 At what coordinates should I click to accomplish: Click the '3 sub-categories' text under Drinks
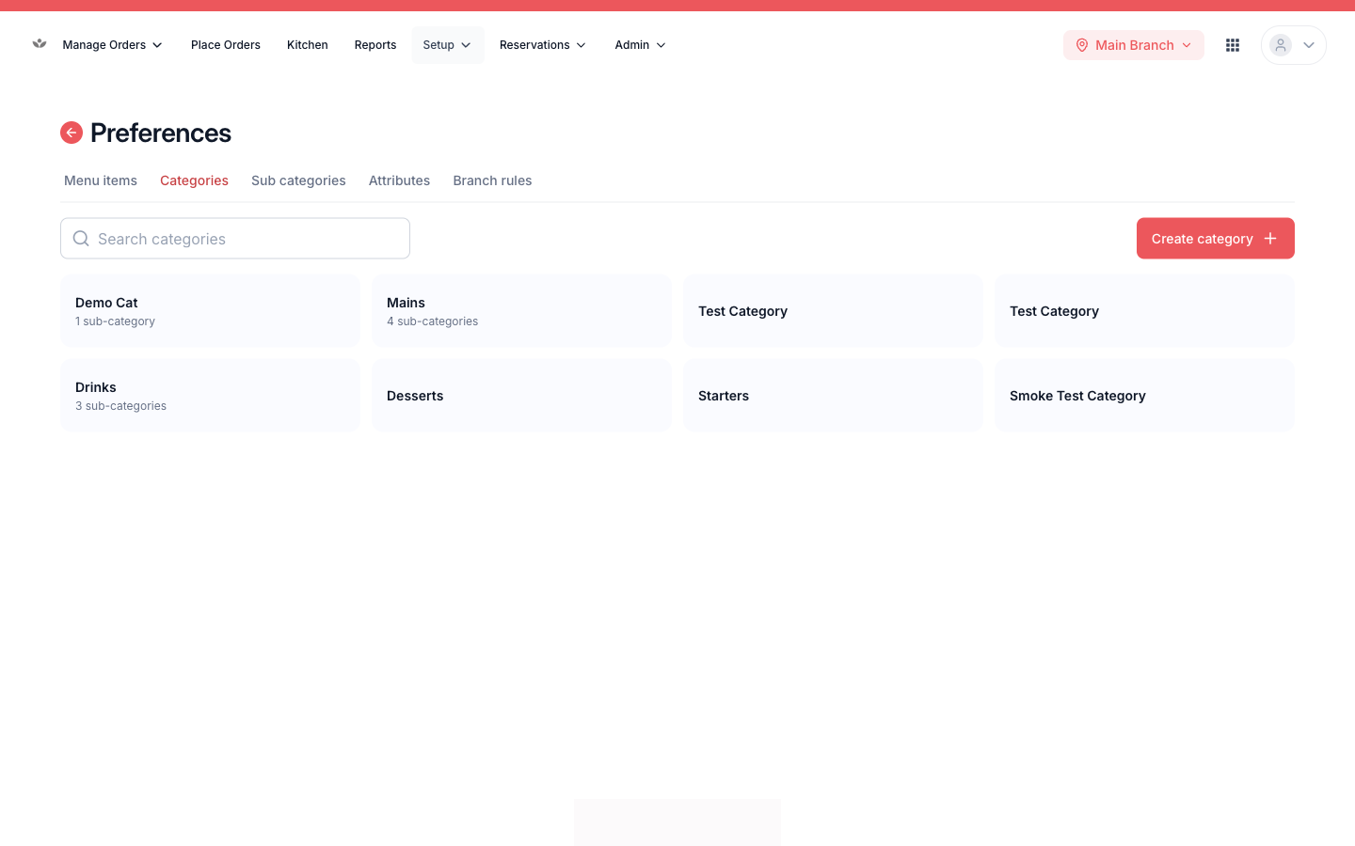[x=120, y=406]
